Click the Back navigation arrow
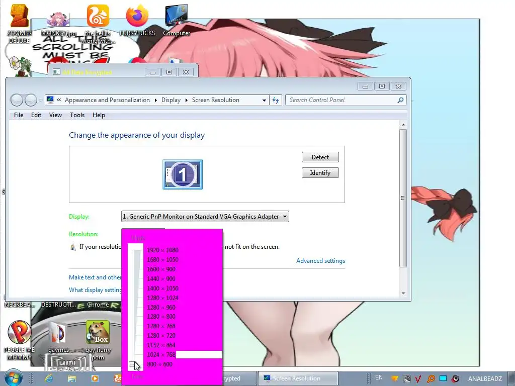 pyautogui.click(x=17, y=100)
